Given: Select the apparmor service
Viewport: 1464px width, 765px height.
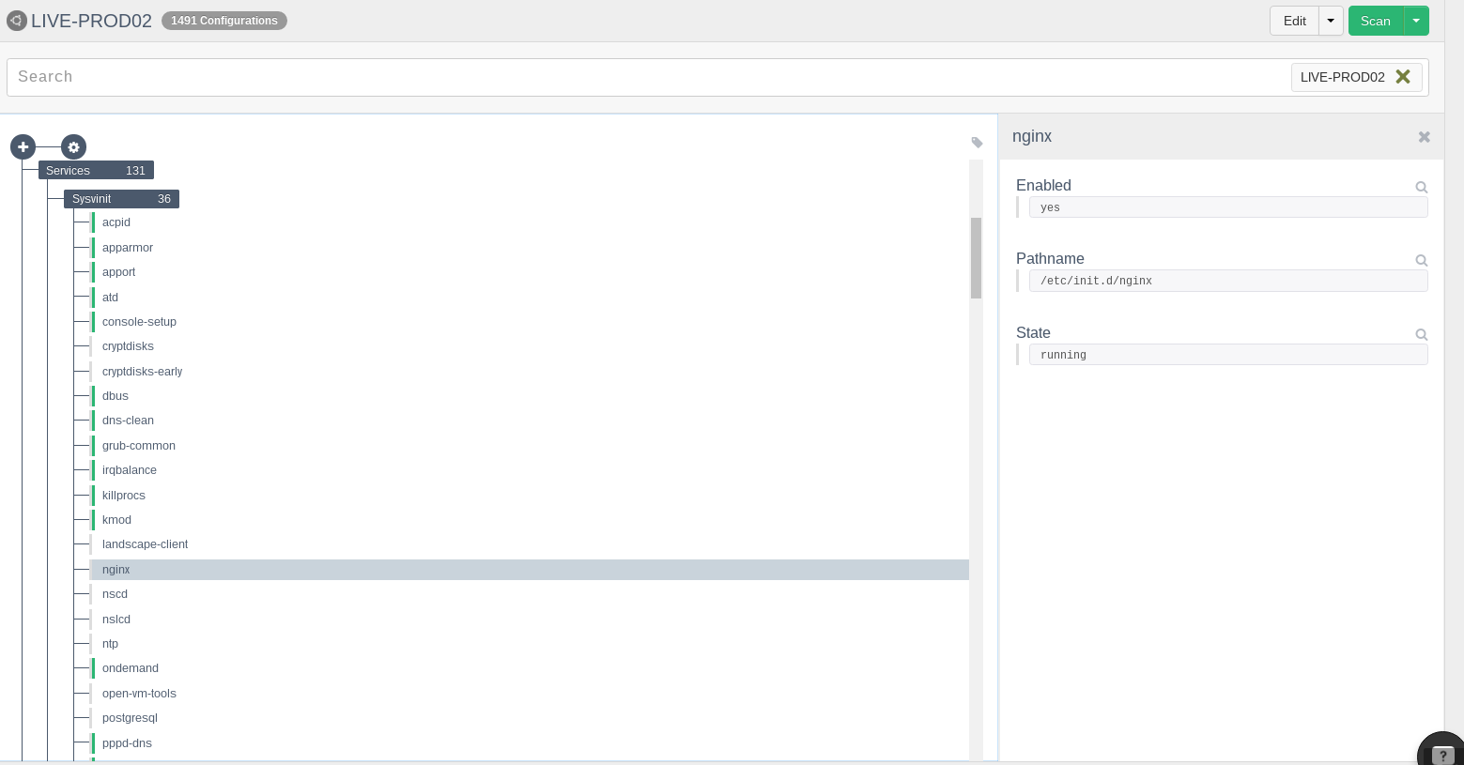Looking at the screenshot, I should (128, 248).
